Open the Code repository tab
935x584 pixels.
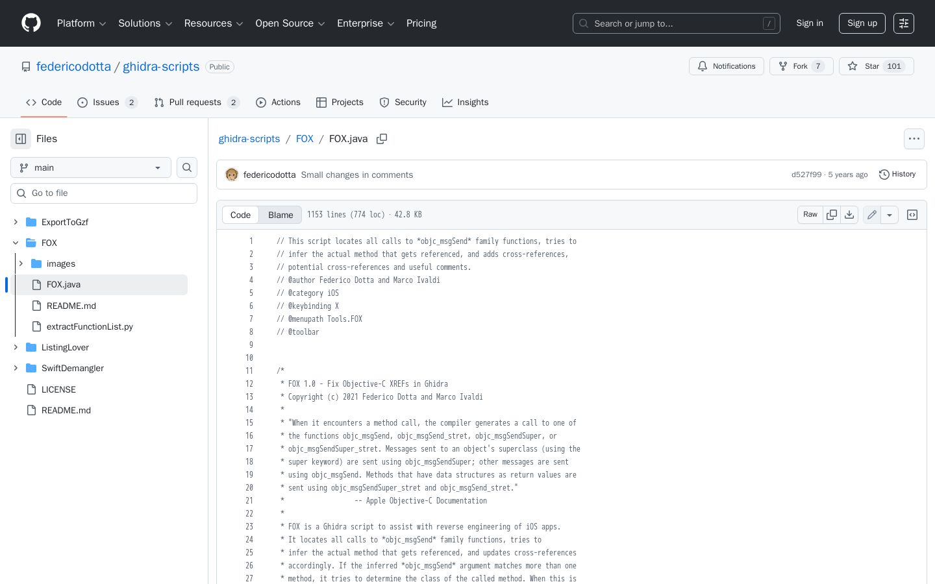pos(44,103)
